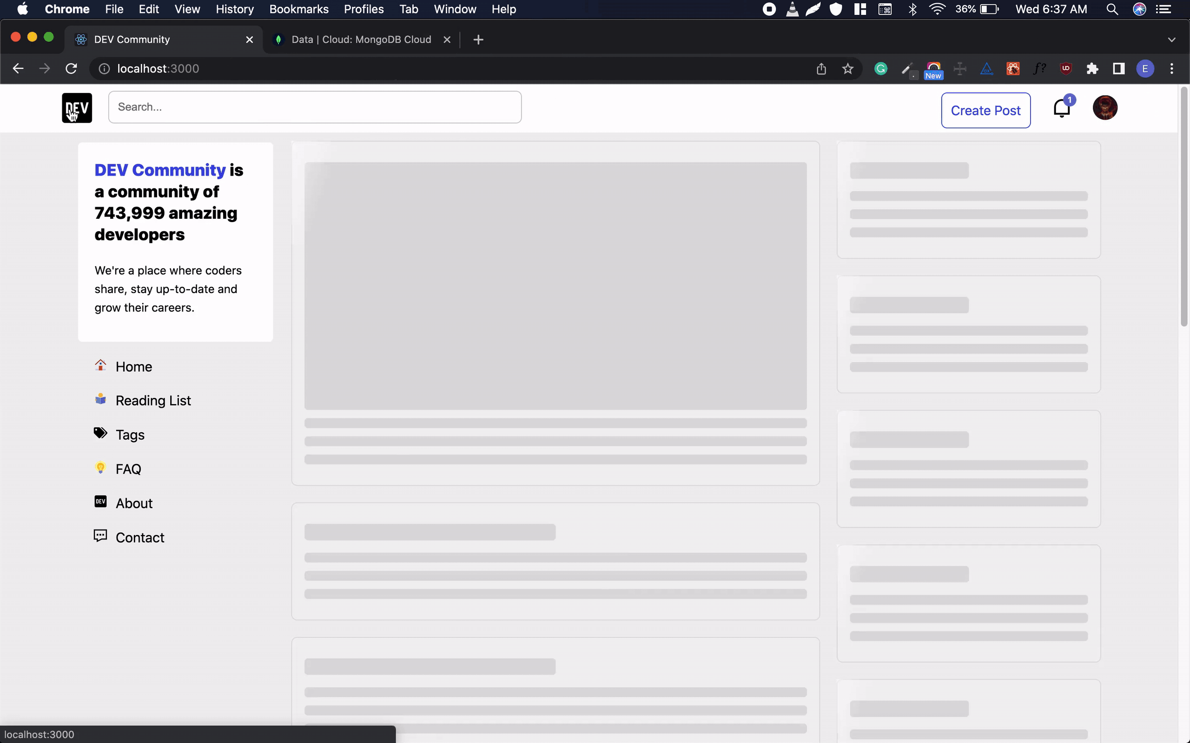Click the DEV Community heading link

[160, 170]
